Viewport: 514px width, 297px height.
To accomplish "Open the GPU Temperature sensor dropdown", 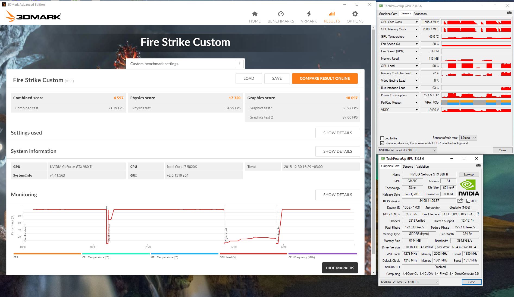I will 416,37.
